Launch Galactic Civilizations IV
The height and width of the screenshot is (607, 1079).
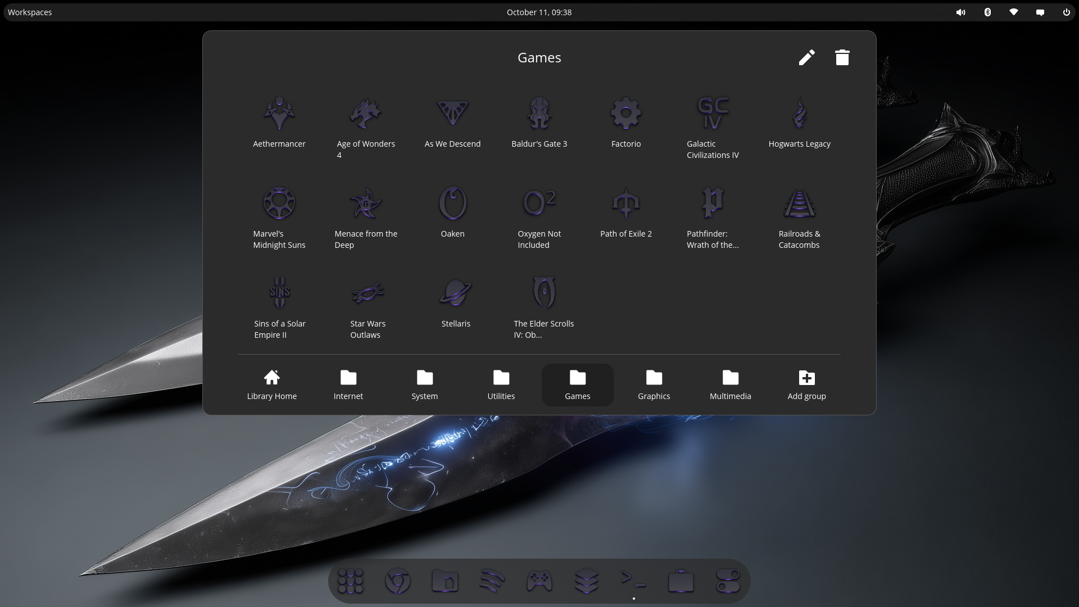click(x=713, y=114)
